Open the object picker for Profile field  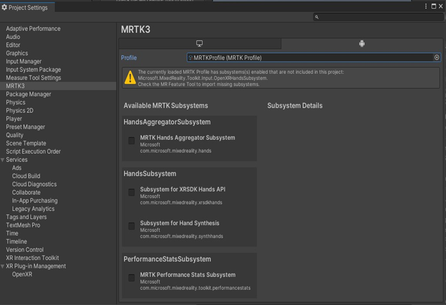pos(436,58)
